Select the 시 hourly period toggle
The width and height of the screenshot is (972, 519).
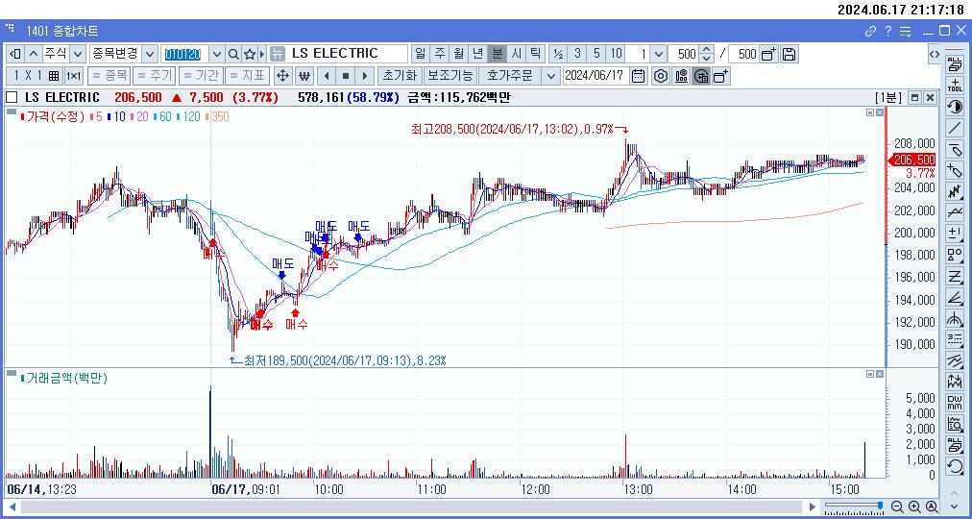click(517, 54)
